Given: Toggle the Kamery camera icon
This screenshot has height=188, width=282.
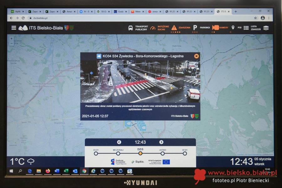Looking at the screenshot, I should (x=216, y=28).
